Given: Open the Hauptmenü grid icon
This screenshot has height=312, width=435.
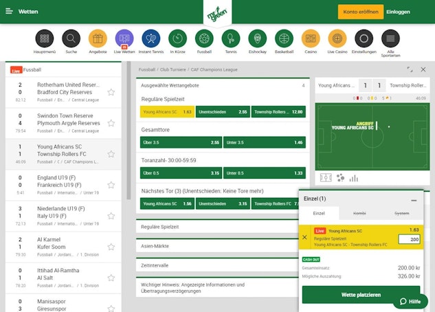Looking at the screenshot, I should coord(45,38).
